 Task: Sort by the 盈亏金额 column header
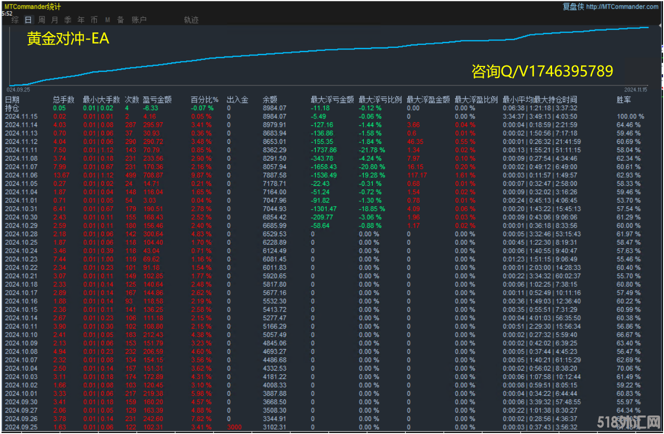click(157, 100)
